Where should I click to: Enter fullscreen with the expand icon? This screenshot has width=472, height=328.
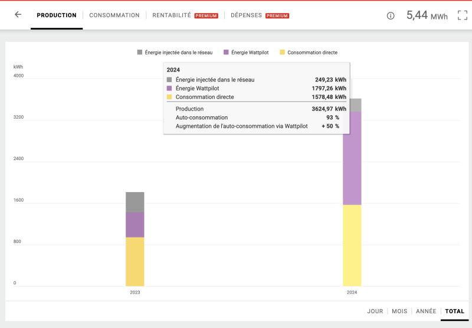click(x=462, y=15)
